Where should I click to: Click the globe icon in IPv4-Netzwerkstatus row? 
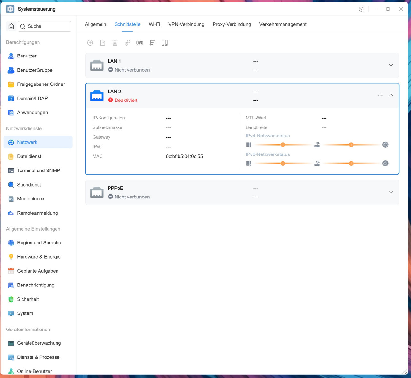pyautogui.click(x=385, y=145)
